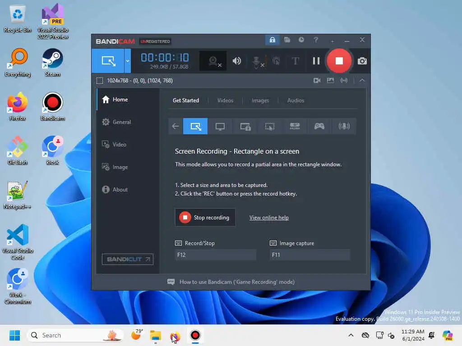Click the video camera icon in size bar
Screen dimensions: 462x346
pos(317,80)
